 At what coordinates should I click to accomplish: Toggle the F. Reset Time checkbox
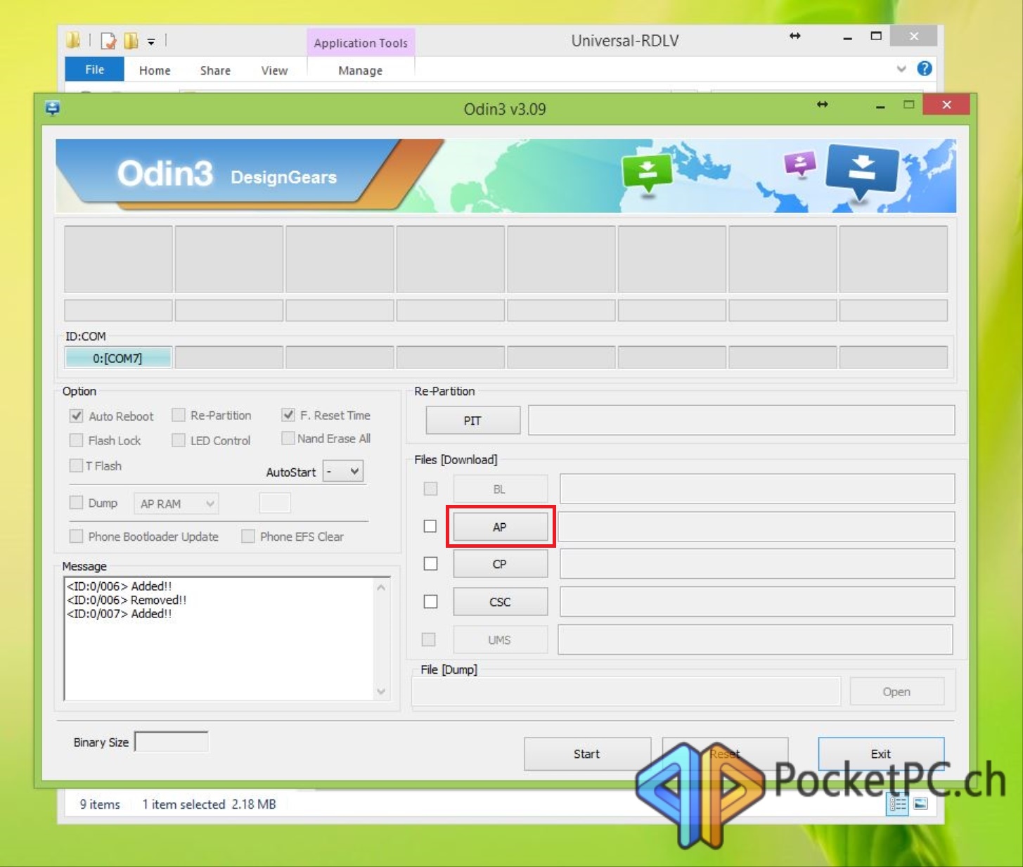pos(288,415)
